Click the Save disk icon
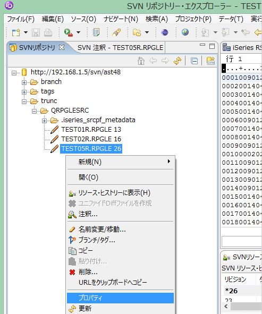Screen dimensions: 262x314 36,32
